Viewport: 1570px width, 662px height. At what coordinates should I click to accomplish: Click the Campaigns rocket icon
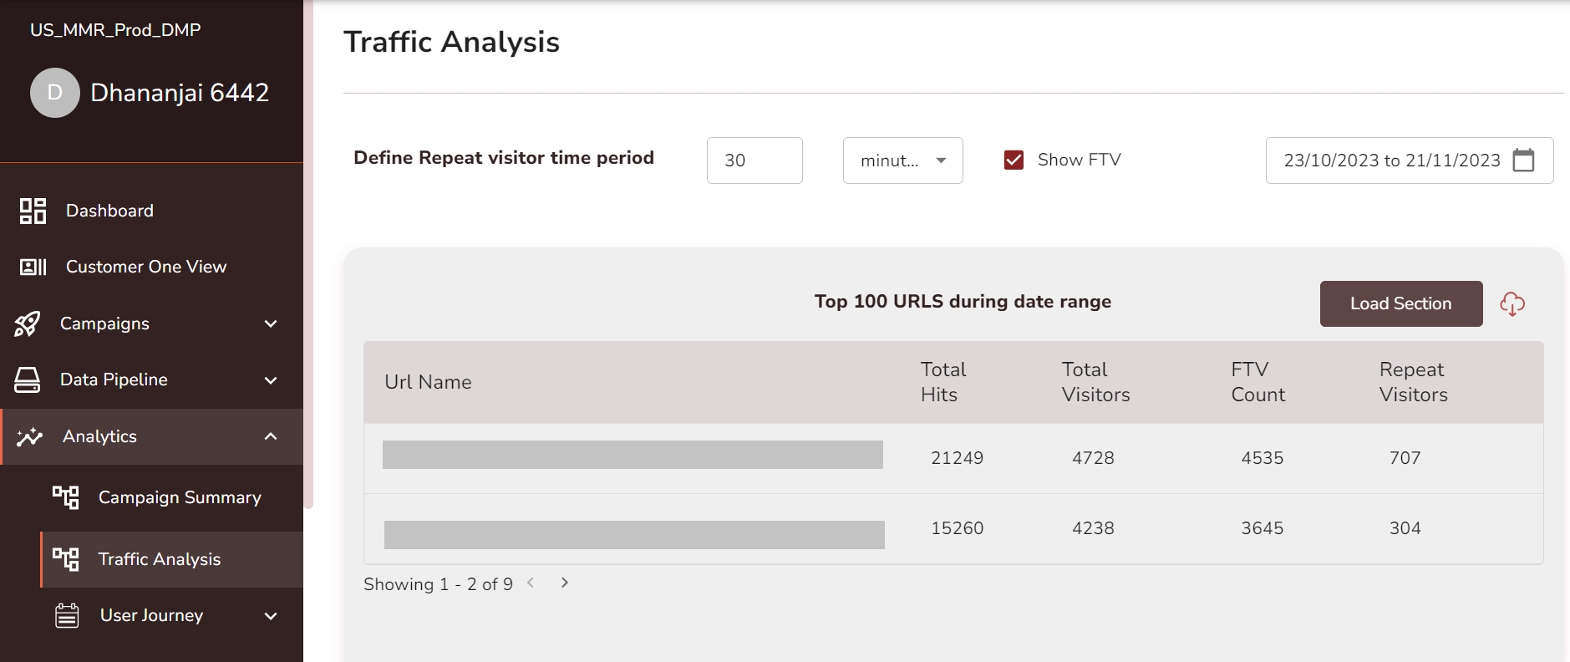point(28,323)
